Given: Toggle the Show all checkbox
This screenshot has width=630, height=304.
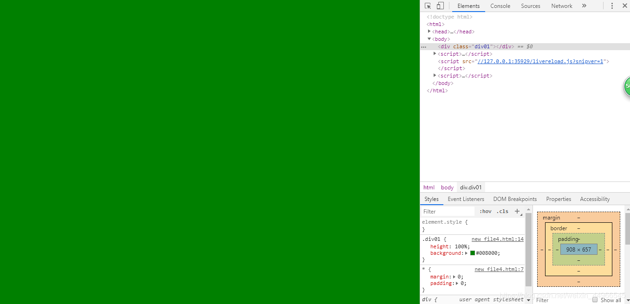Looking at the screenshot, I should click(595, 300).
